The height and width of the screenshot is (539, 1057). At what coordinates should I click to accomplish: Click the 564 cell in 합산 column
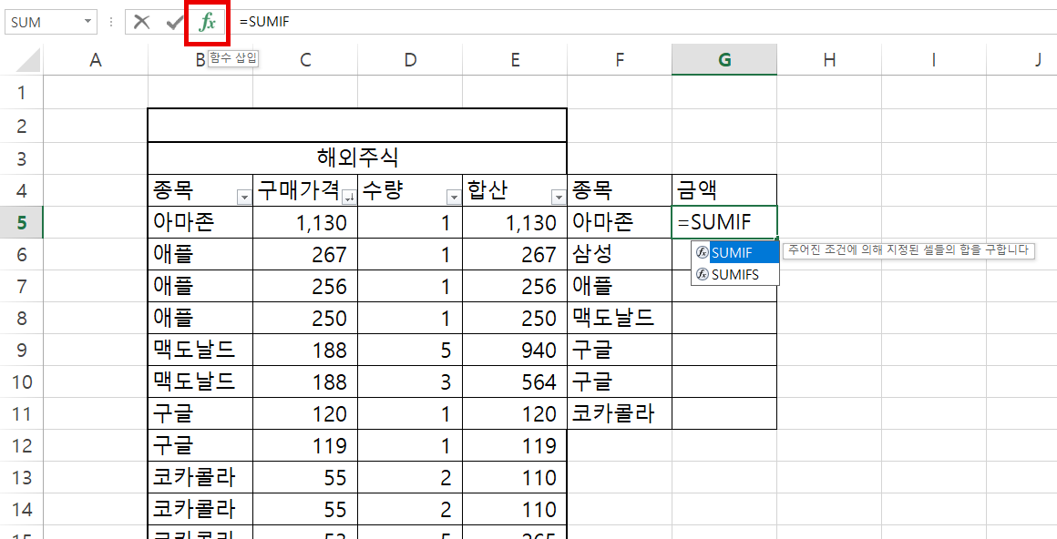515,381
